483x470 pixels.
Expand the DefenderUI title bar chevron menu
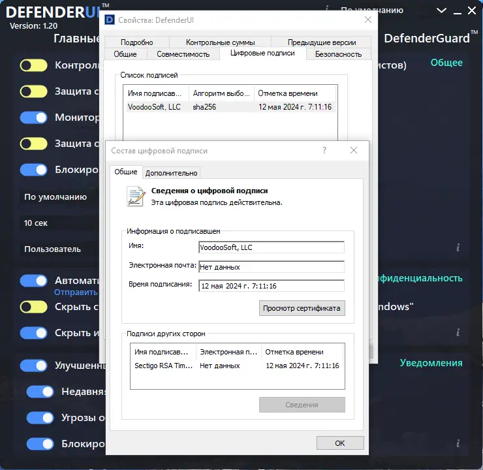[x=441, y=11]
